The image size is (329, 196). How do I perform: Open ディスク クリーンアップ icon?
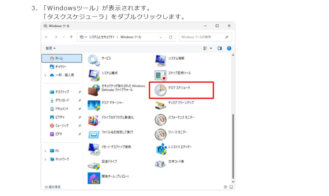pyautogui.click(x=160, y=105)
